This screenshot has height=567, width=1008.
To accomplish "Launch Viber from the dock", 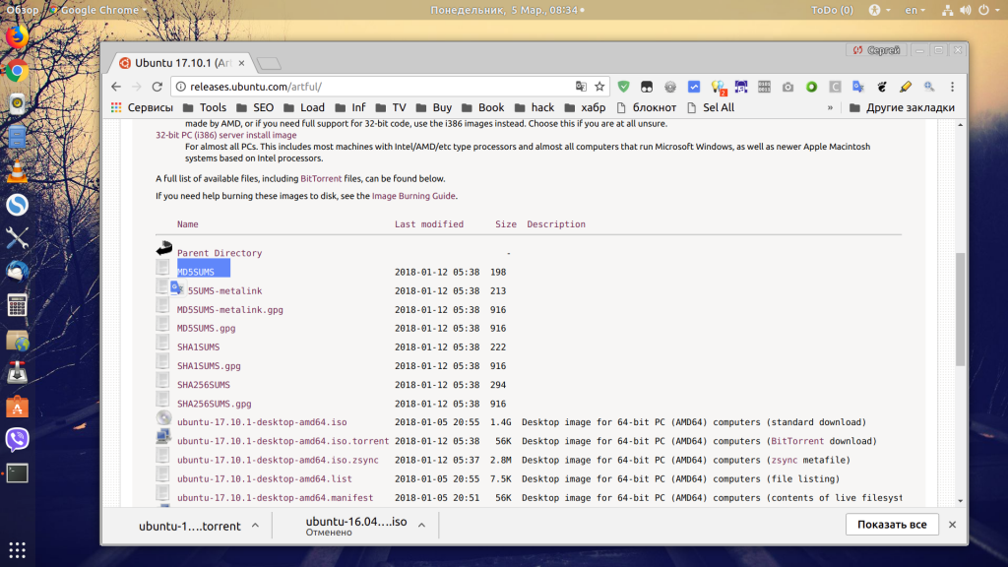I will (x=18, y=439).
